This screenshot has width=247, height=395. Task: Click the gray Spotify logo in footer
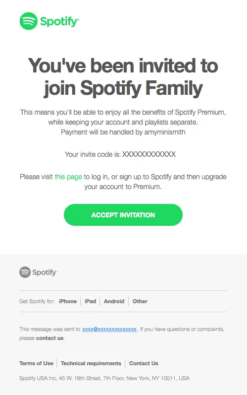38,272
